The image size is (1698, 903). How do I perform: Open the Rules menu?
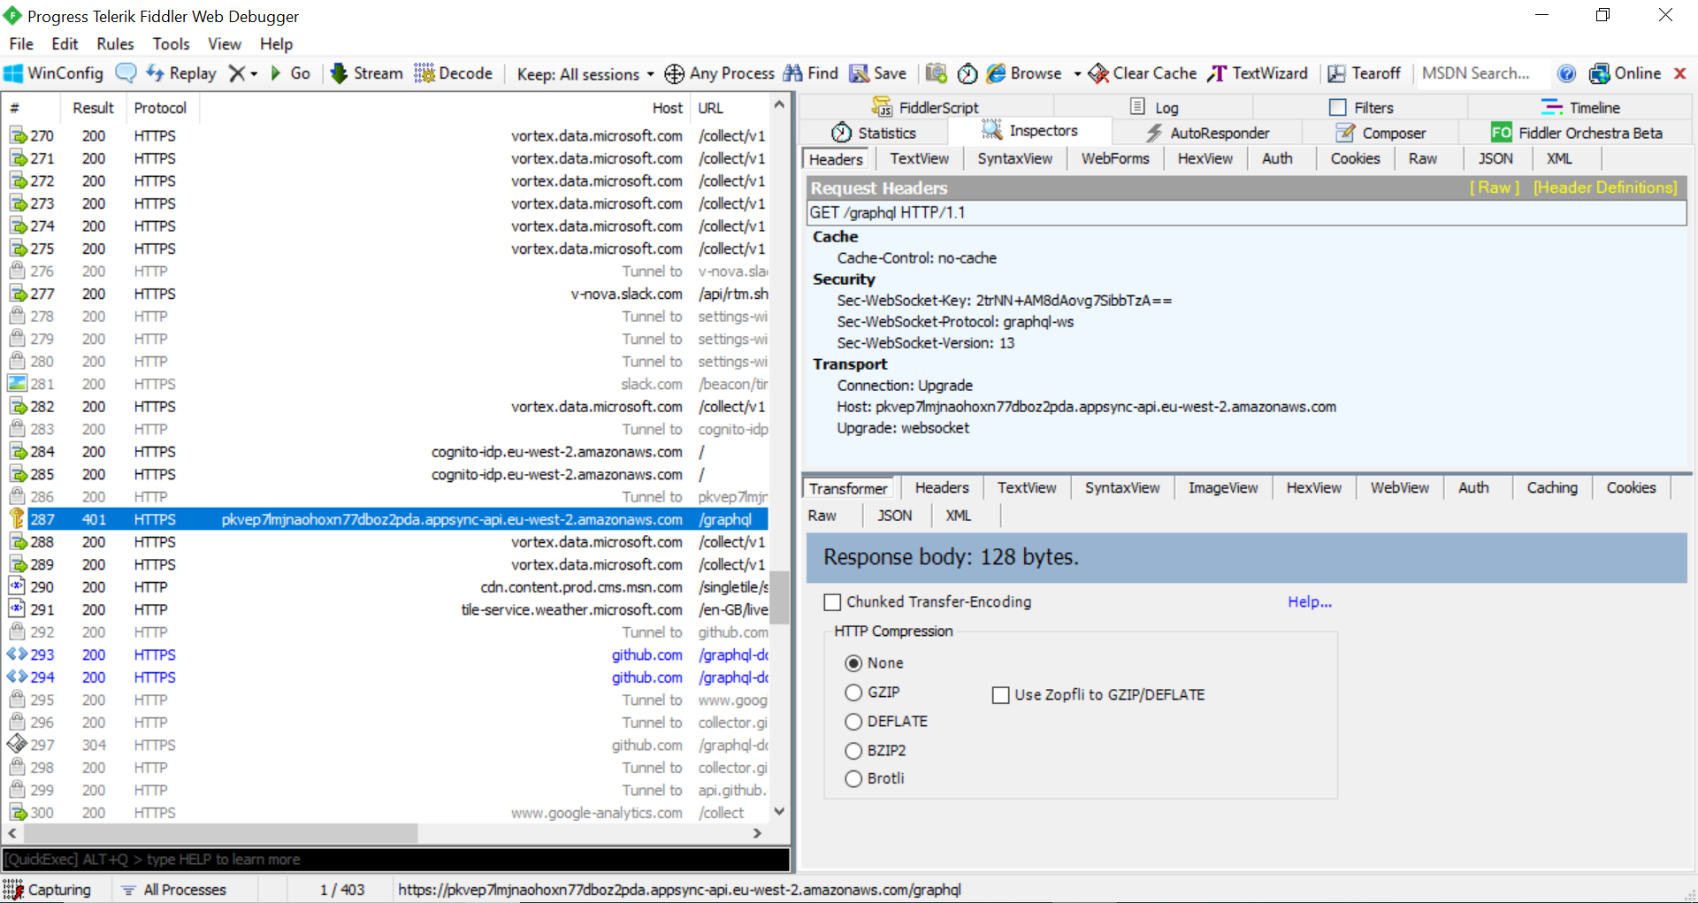click(x=114, y=43)
